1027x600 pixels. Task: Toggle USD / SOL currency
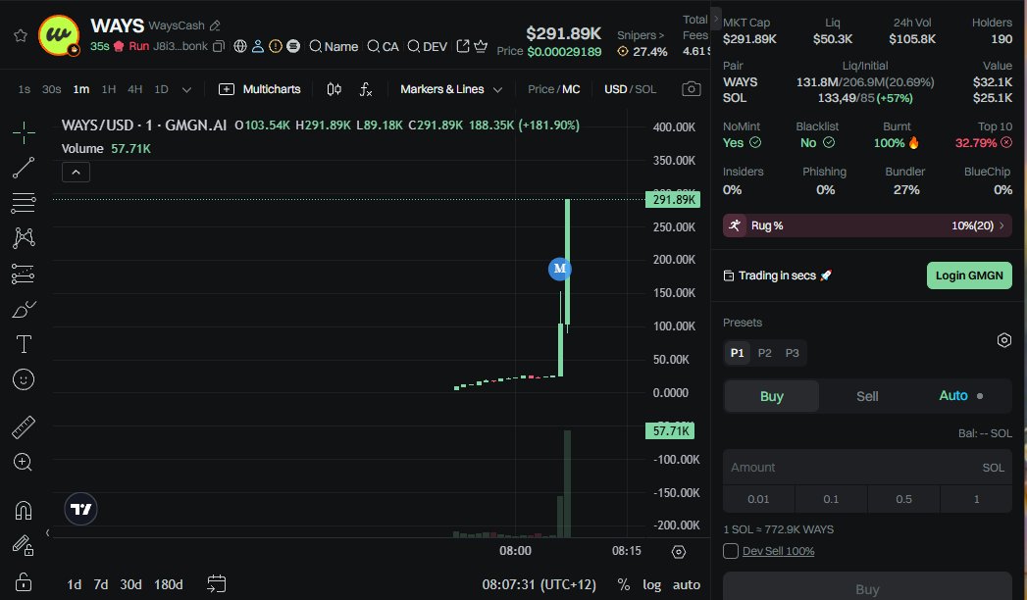[x=630, y=89]
